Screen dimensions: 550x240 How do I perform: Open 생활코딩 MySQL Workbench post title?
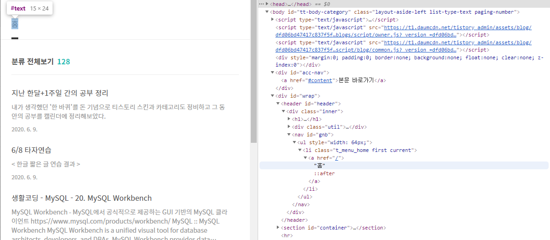[x=82, y=198]
